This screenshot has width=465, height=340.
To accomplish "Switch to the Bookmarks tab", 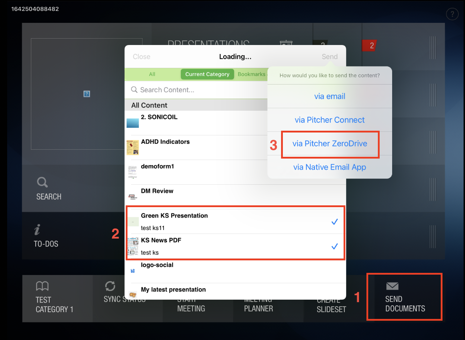I will 251,74.
